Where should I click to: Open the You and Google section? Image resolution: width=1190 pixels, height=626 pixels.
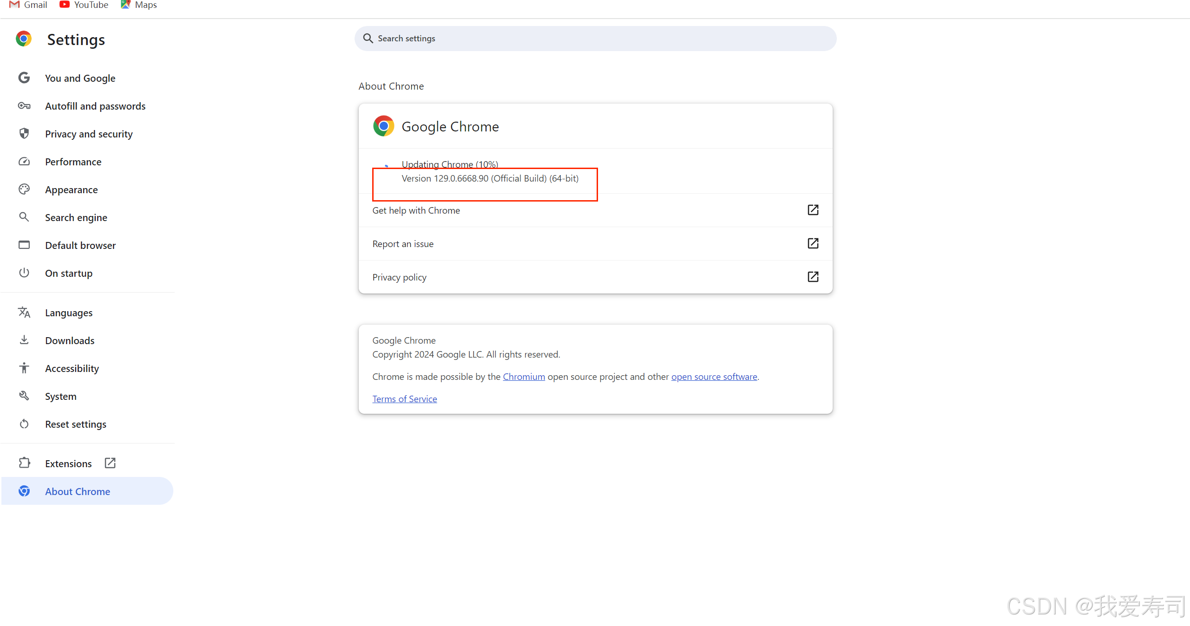(x=80, y=78)
